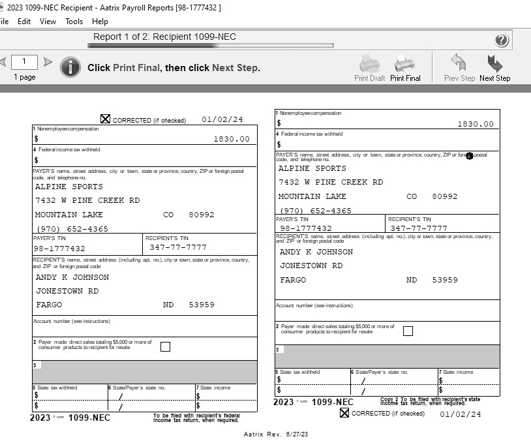Open the Help menu

click(x=100, y=22)
